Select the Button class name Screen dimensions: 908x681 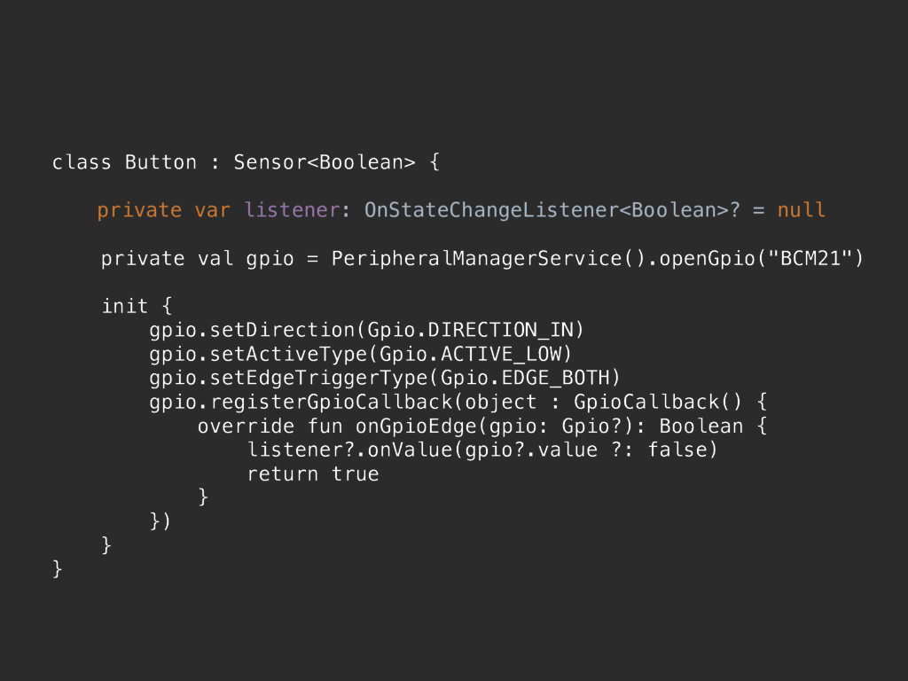click(x=160, y=162)
